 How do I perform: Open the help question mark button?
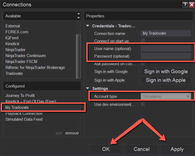click(185, 5)
